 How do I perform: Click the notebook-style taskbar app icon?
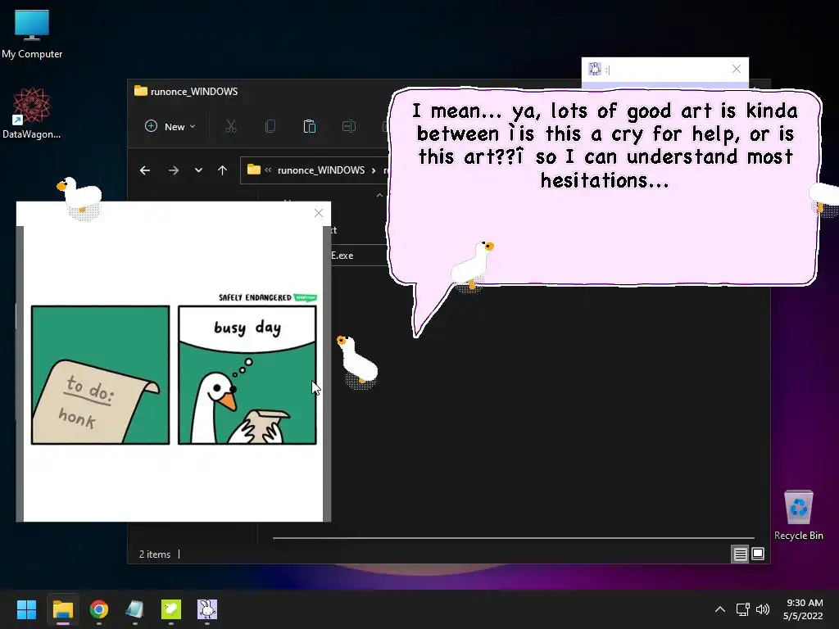tap(135, 609)
